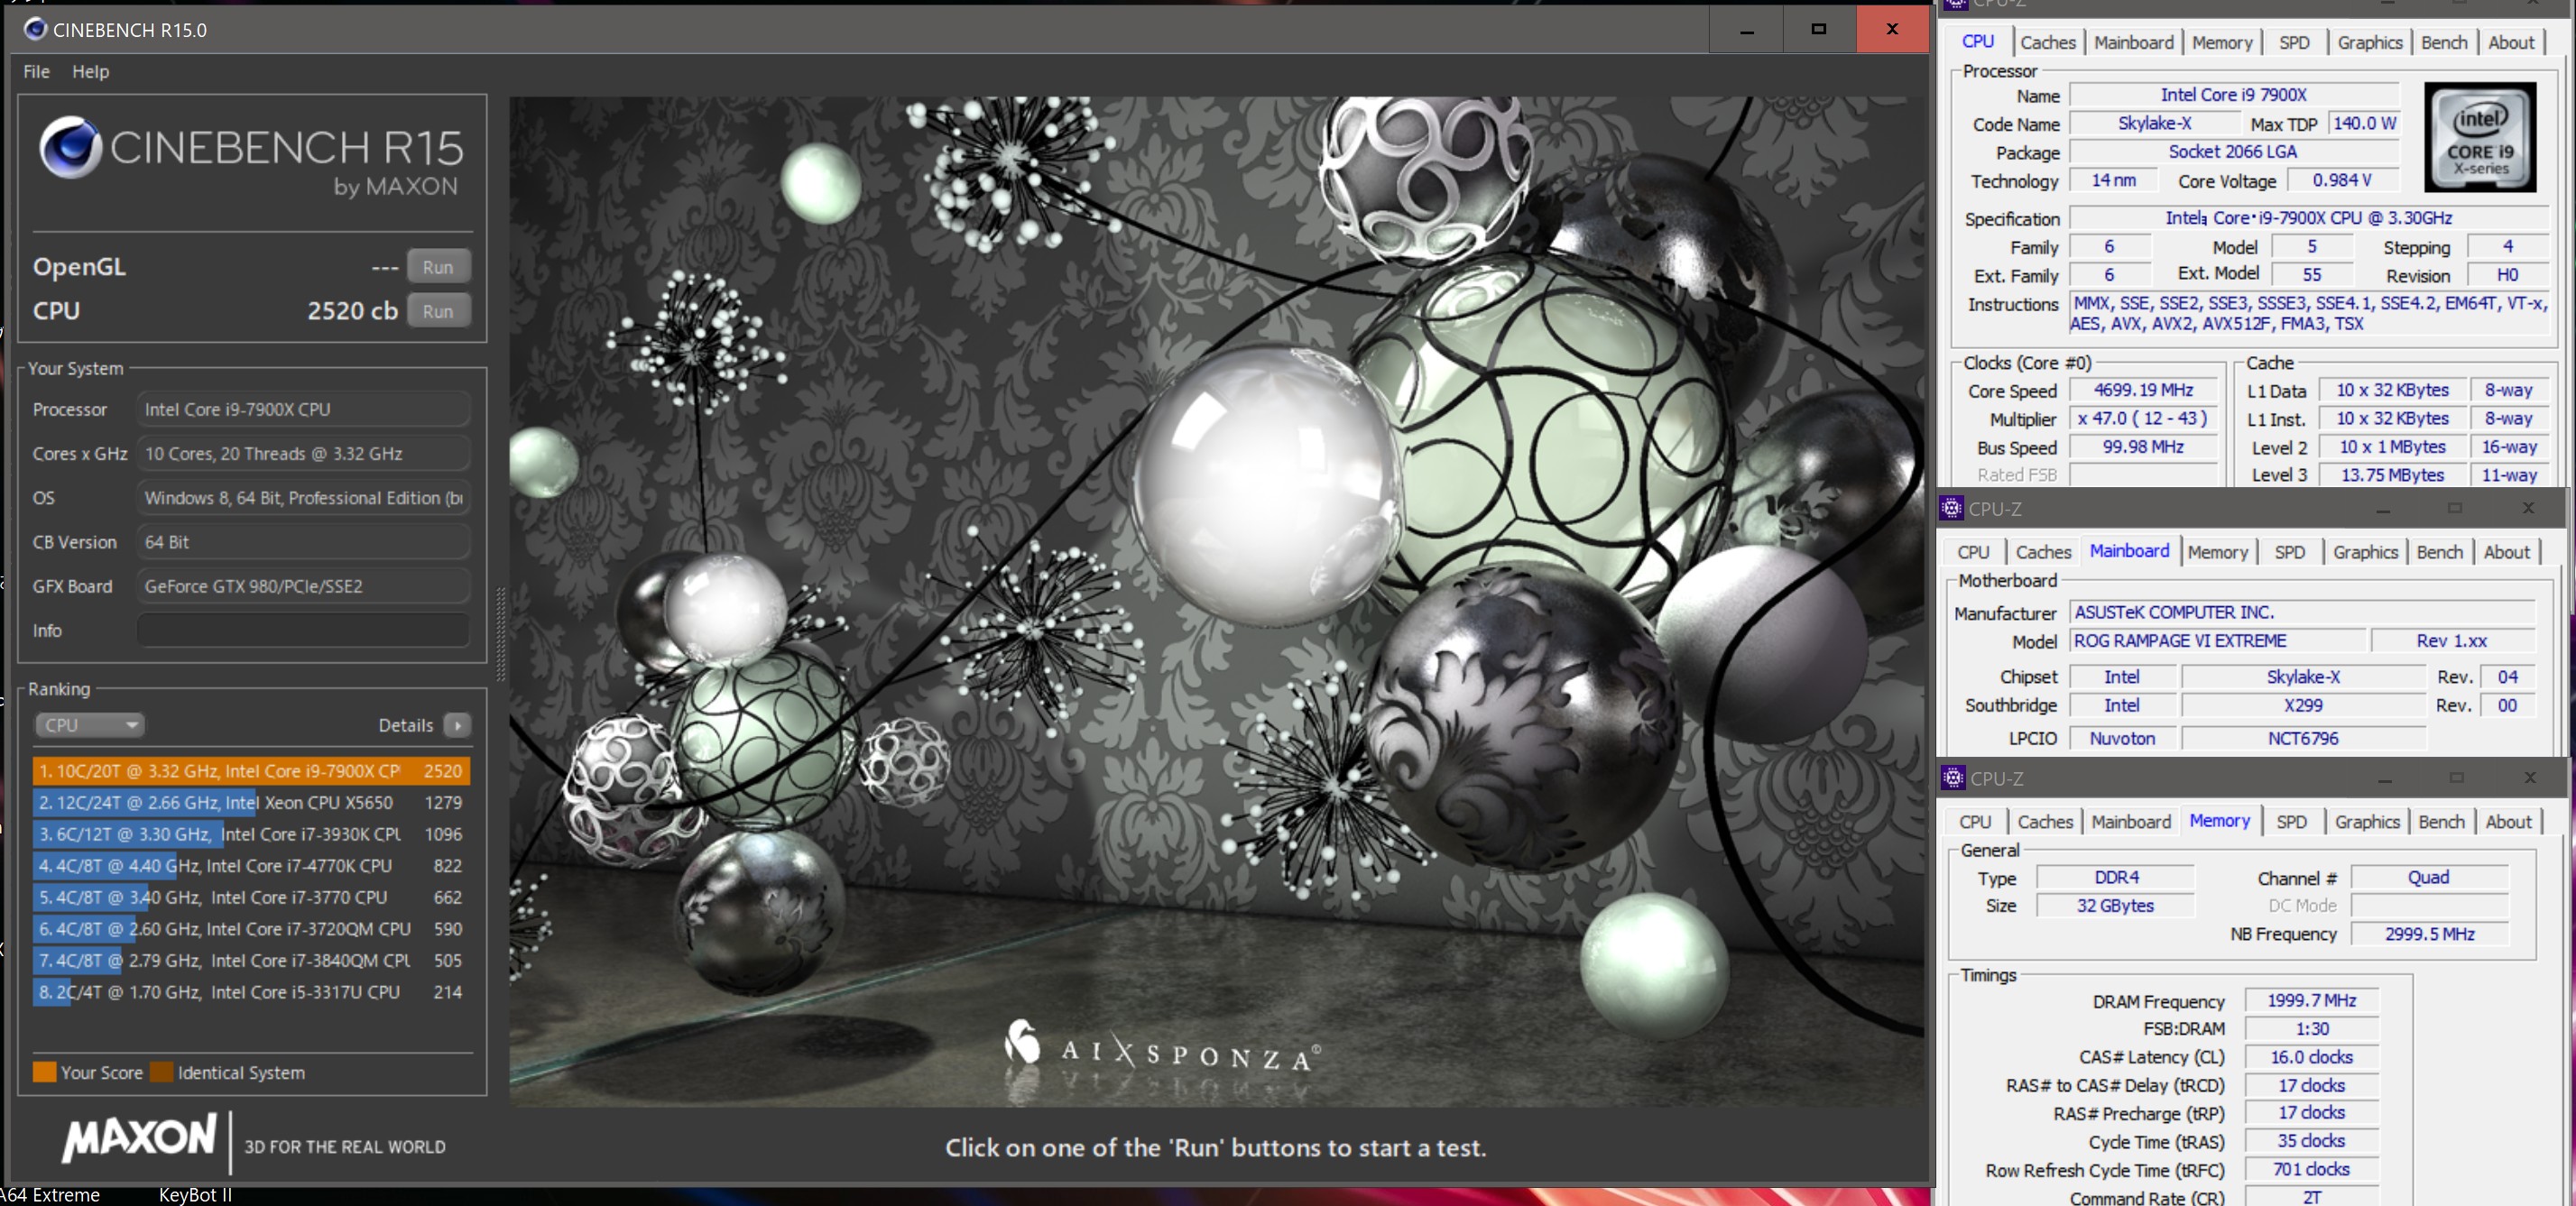
Task: Open the Help menu
Action: point(90,71)
